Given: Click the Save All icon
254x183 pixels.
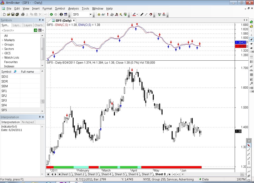Looking at the screenshot, I should pyautogui.click(x=17, y=14).
